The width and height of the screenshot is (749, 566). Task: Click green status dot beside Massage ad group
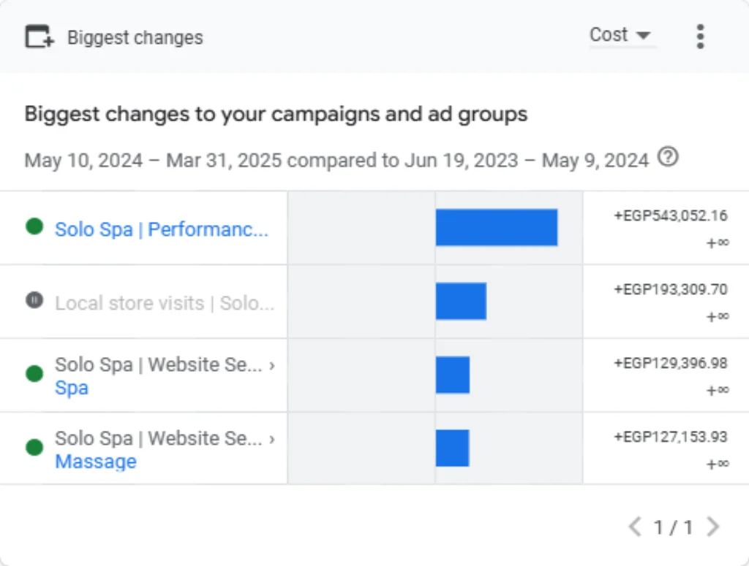click(34, 447)
